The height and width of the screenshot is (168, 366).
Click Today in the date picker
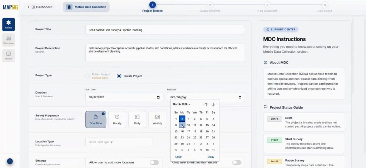pos(210,157)
